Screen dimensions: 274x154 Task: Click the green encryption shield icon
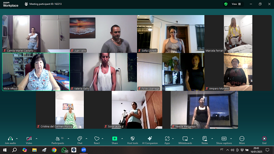click(x=226, y=4)
